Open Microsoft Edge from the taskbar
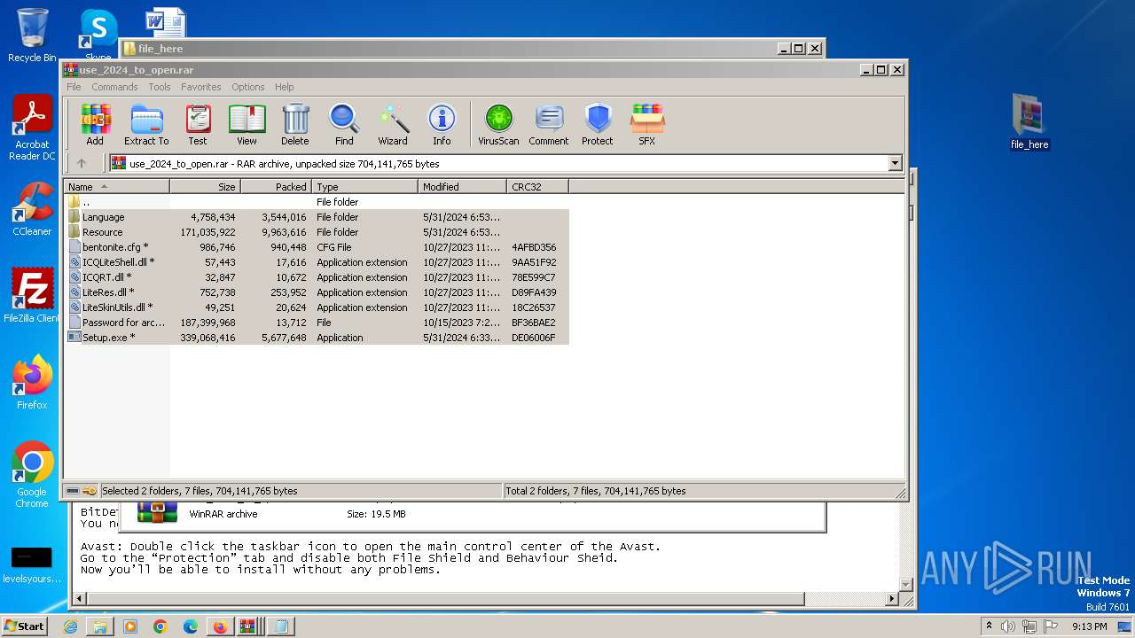The image size is (1135, 638). (190, 626)
